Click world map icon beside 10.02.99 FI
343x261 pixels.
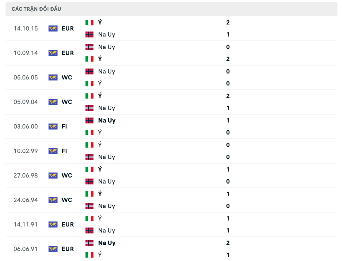tap(53, 151)
